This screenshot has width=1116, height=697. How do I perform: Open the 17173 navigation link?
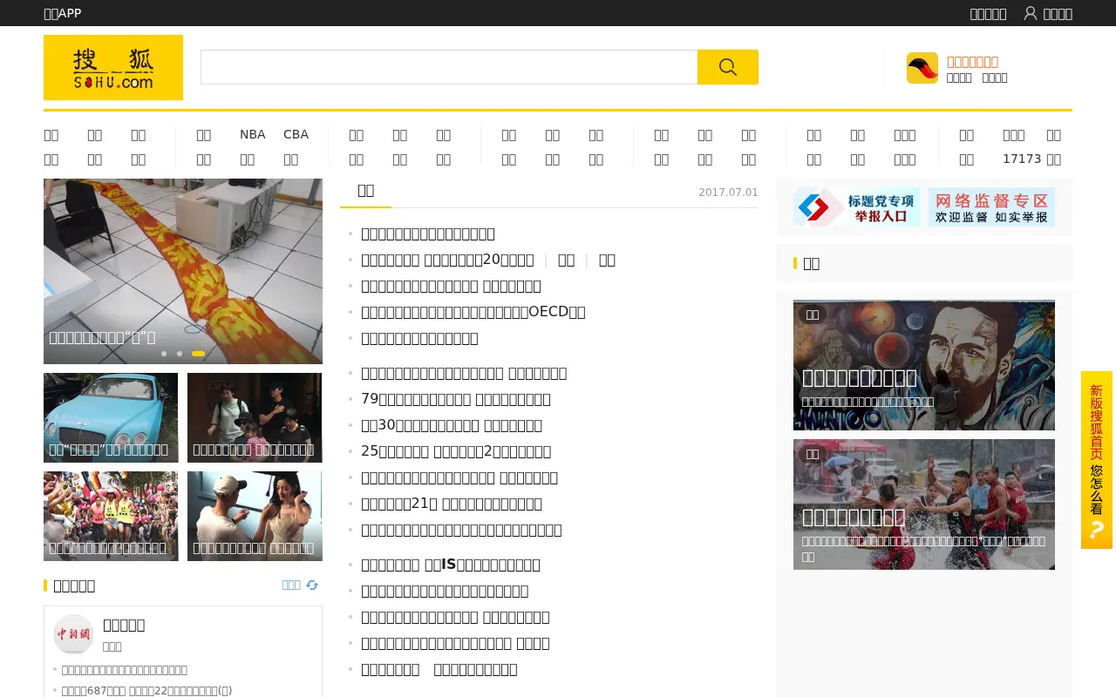click(1022, 159)
